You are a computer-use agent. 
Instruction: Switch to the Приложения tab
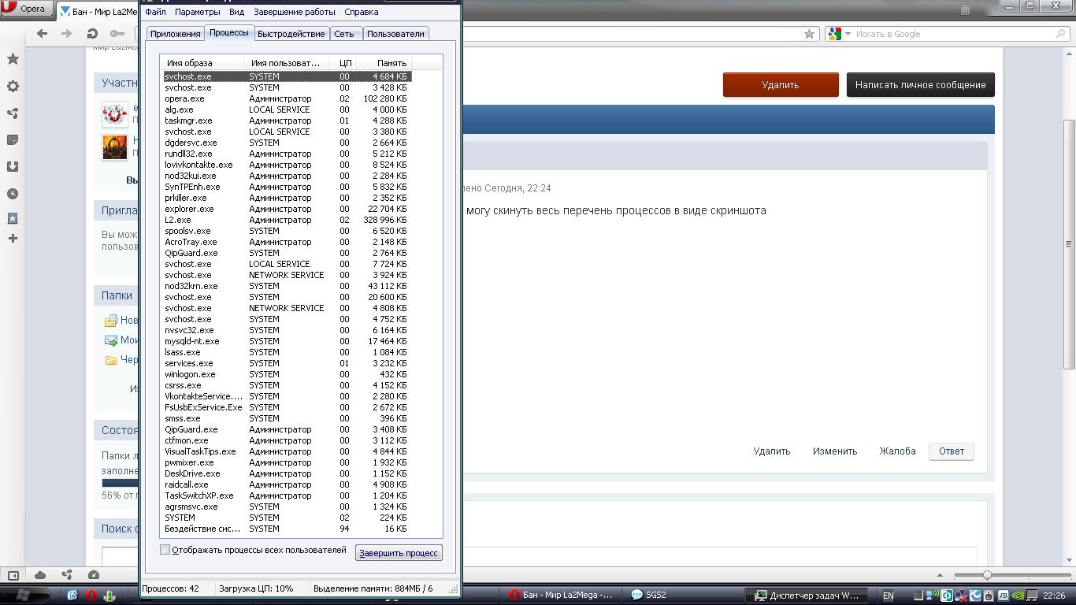click(x=176, y=34)
